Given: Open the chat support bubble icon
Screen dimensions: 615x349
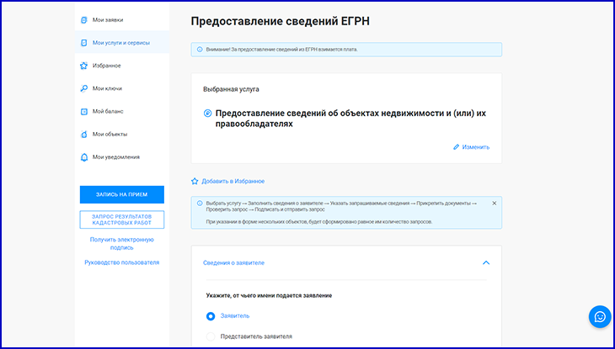Looking at the screenshot, I should click(x=600, y=316).
